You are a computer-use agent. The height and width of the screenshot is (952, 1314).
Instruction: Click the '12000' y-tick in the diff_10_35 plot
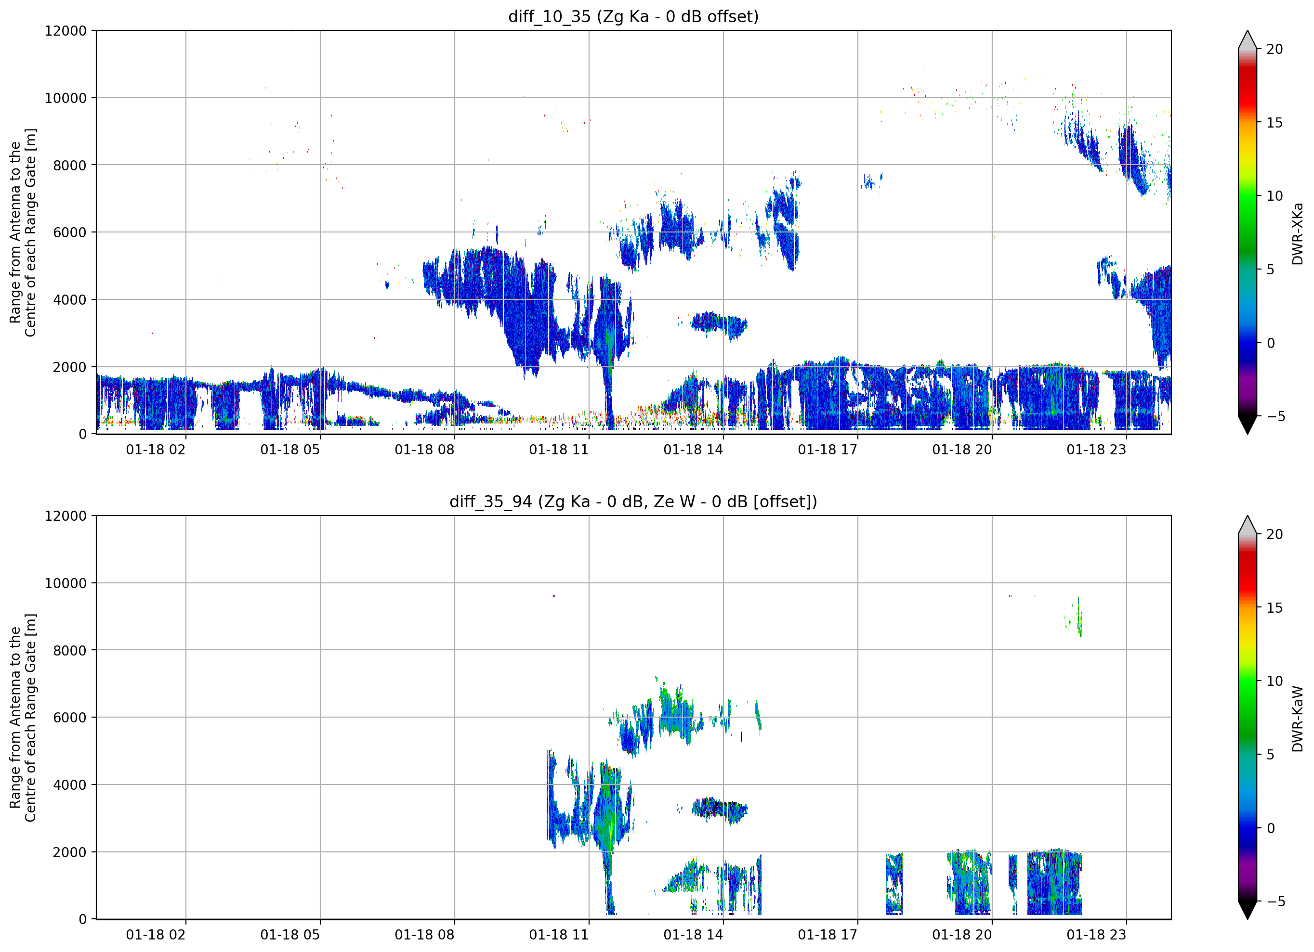(x=66, y=31)
